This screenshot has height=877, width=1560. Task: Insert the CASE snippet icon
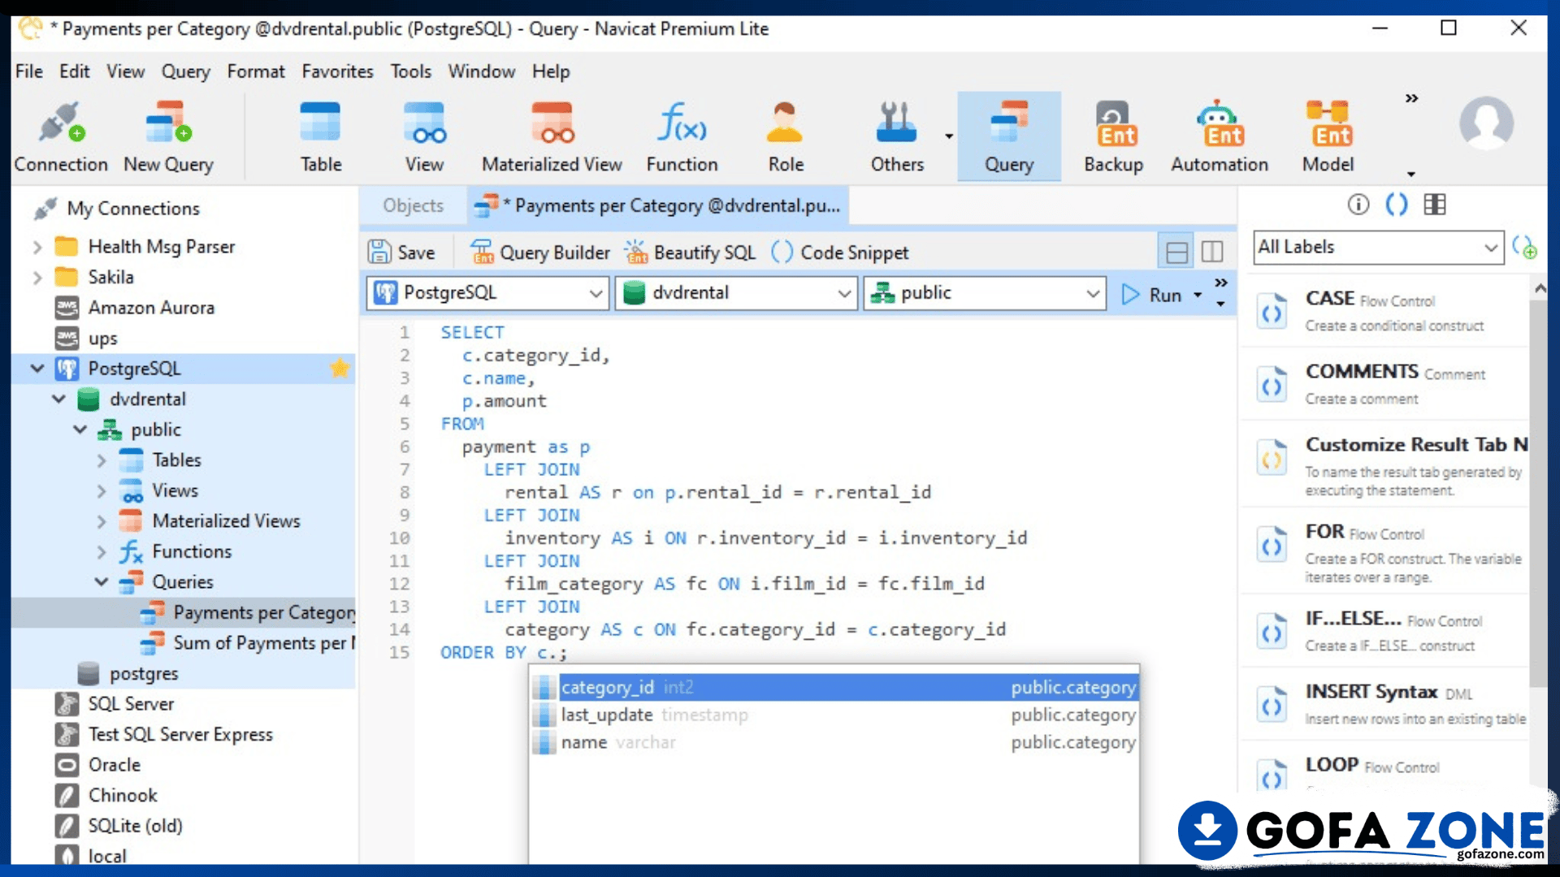click(1272, 312)
